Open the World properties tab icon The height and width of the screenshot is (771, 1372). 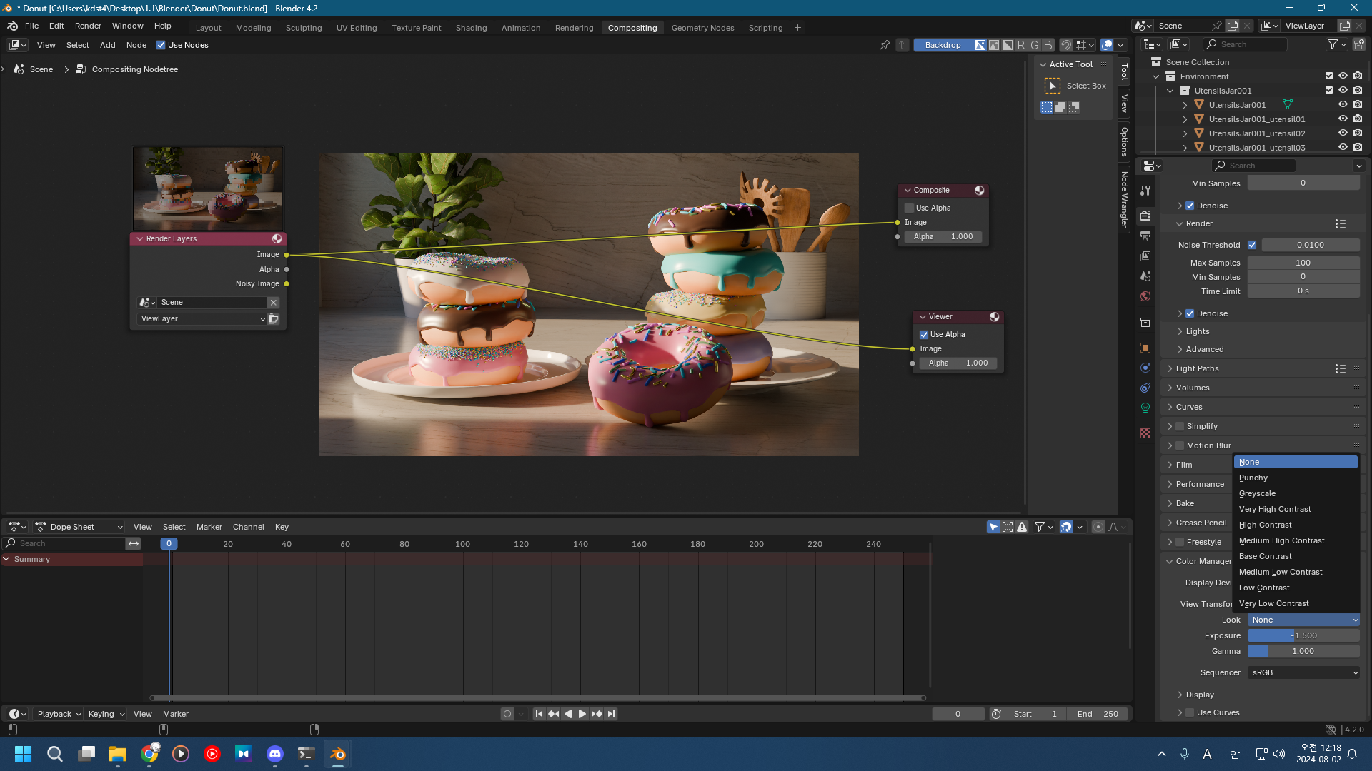tap(1145, 296)
